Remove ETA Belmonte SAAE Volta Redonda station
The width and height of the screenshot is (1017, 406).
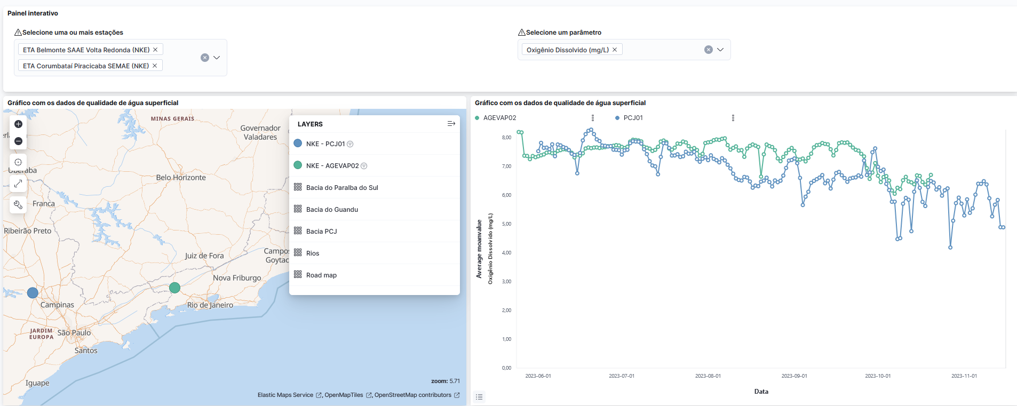tap(155, 50)
